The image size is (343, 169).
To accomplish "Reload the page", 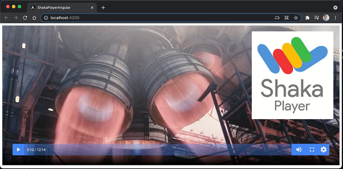I will [25, 17].
